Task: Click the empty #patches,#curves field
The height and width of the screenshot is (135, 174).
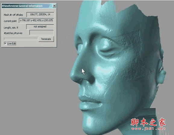Action: (42, 33)
